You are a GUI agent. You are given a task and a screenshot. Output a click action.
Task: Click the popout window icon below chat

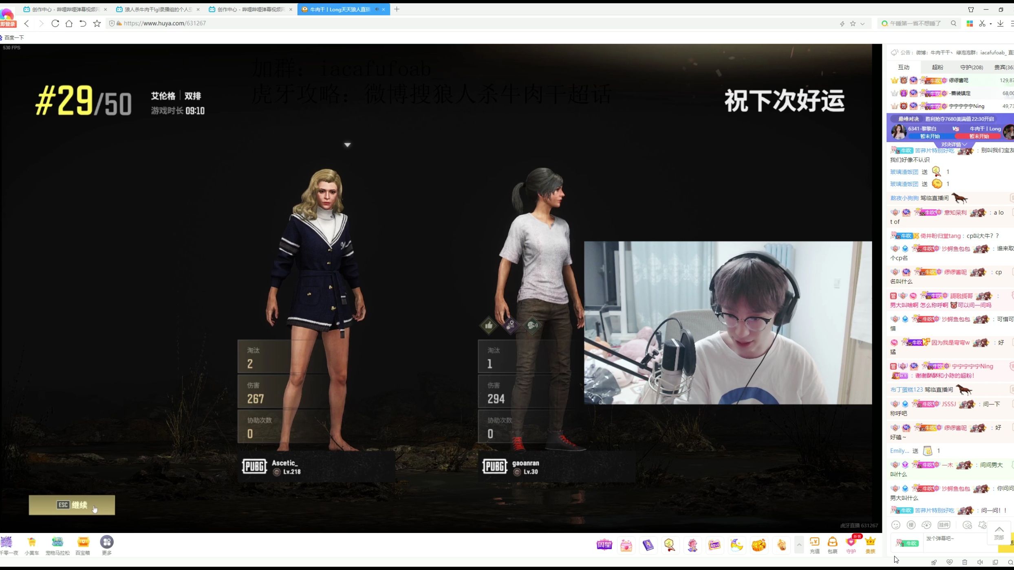click(996, 562)
